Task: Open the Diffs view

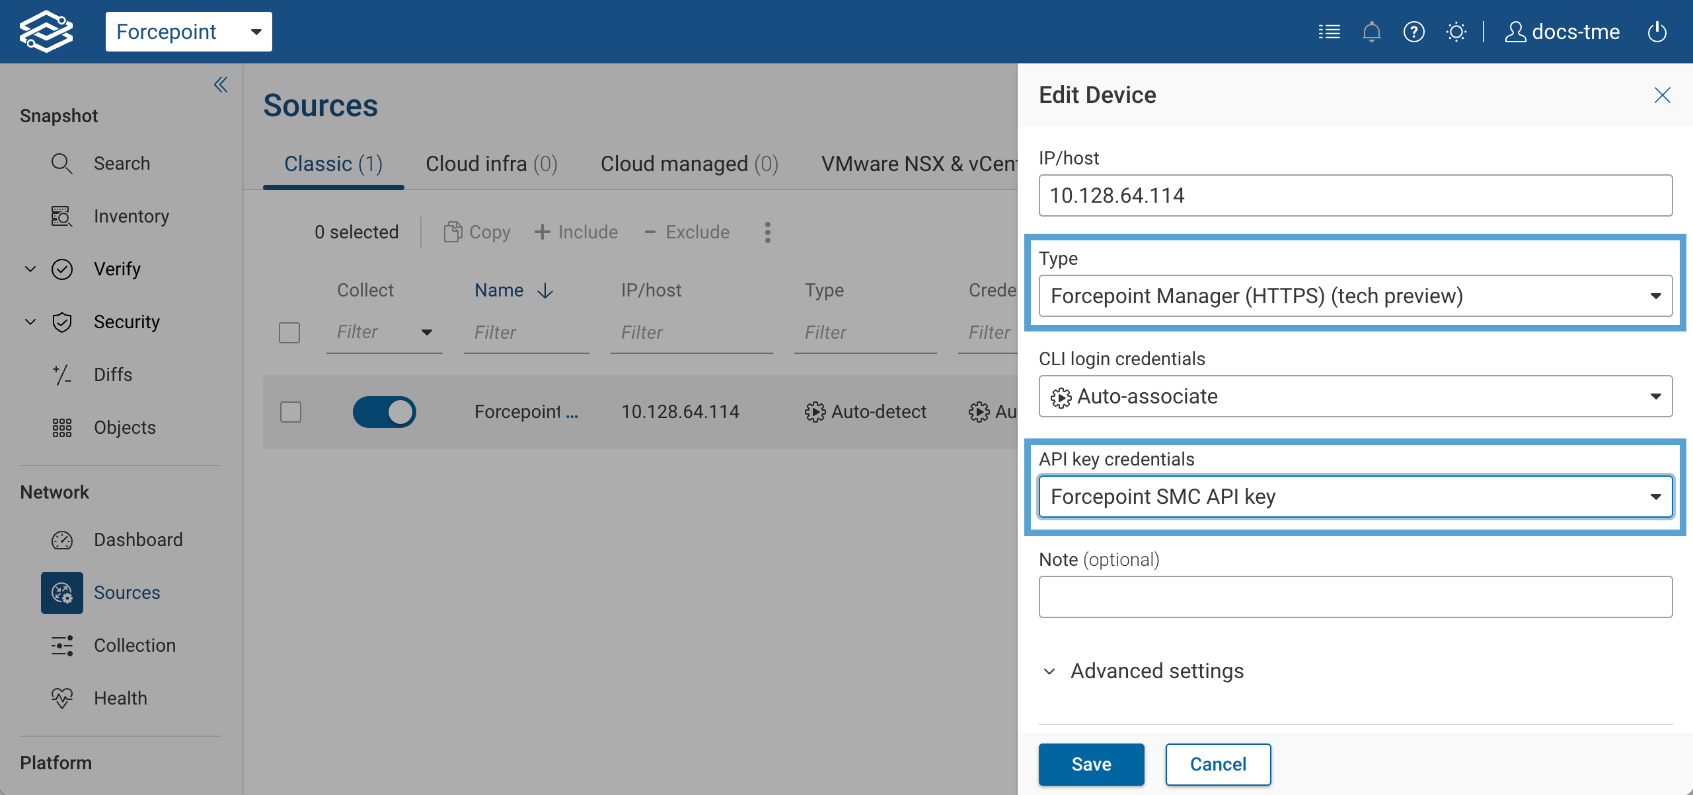Action: click(112, 374)
